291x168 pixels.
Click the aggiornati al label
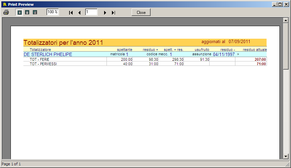click(213, 42)
